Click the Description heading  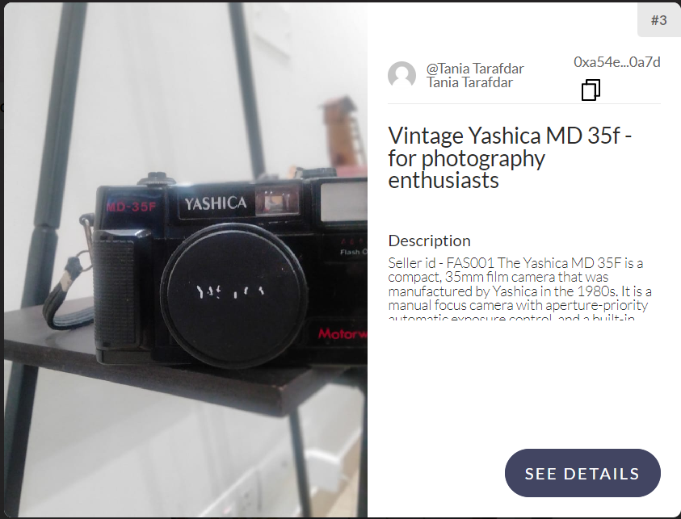point(429,241)
